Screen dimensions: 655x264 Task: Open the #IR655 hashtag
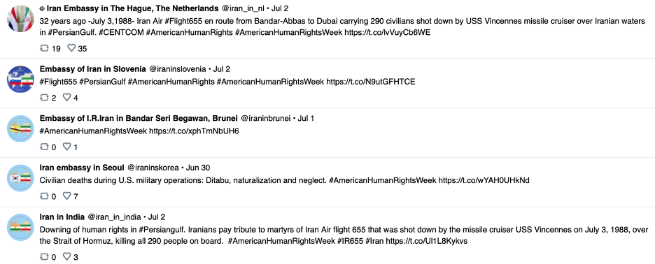[350, 241]
